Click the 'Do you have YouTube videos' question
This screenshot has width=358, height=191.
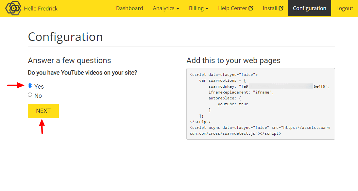click(82, 73)
